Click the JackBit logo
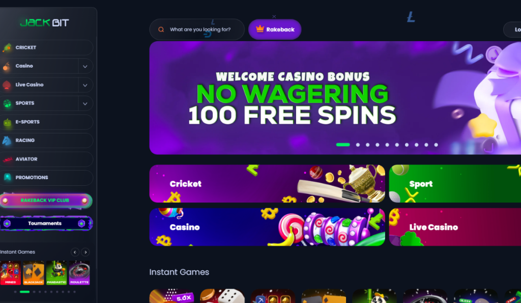Screen dimensions: 521x303 (x=45, y=22)
